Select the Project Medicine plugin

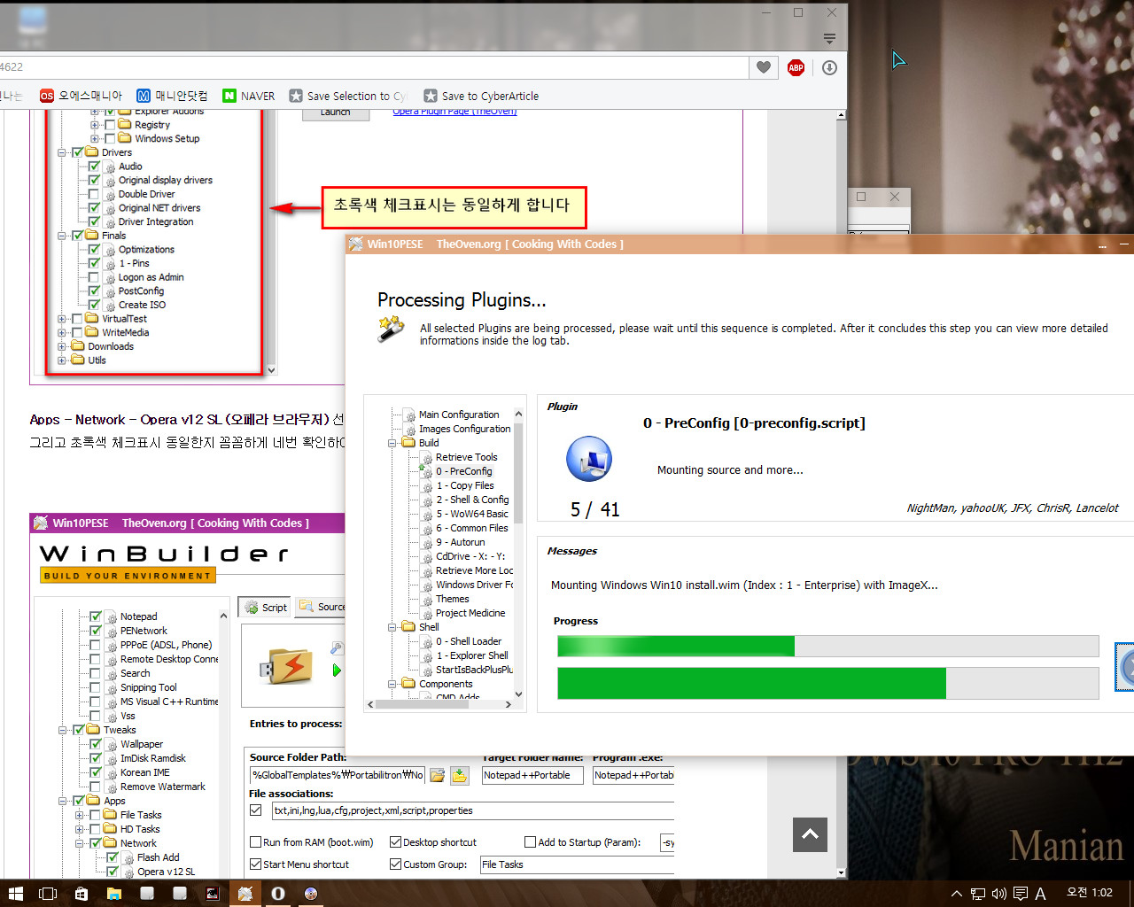click(470, 613)
